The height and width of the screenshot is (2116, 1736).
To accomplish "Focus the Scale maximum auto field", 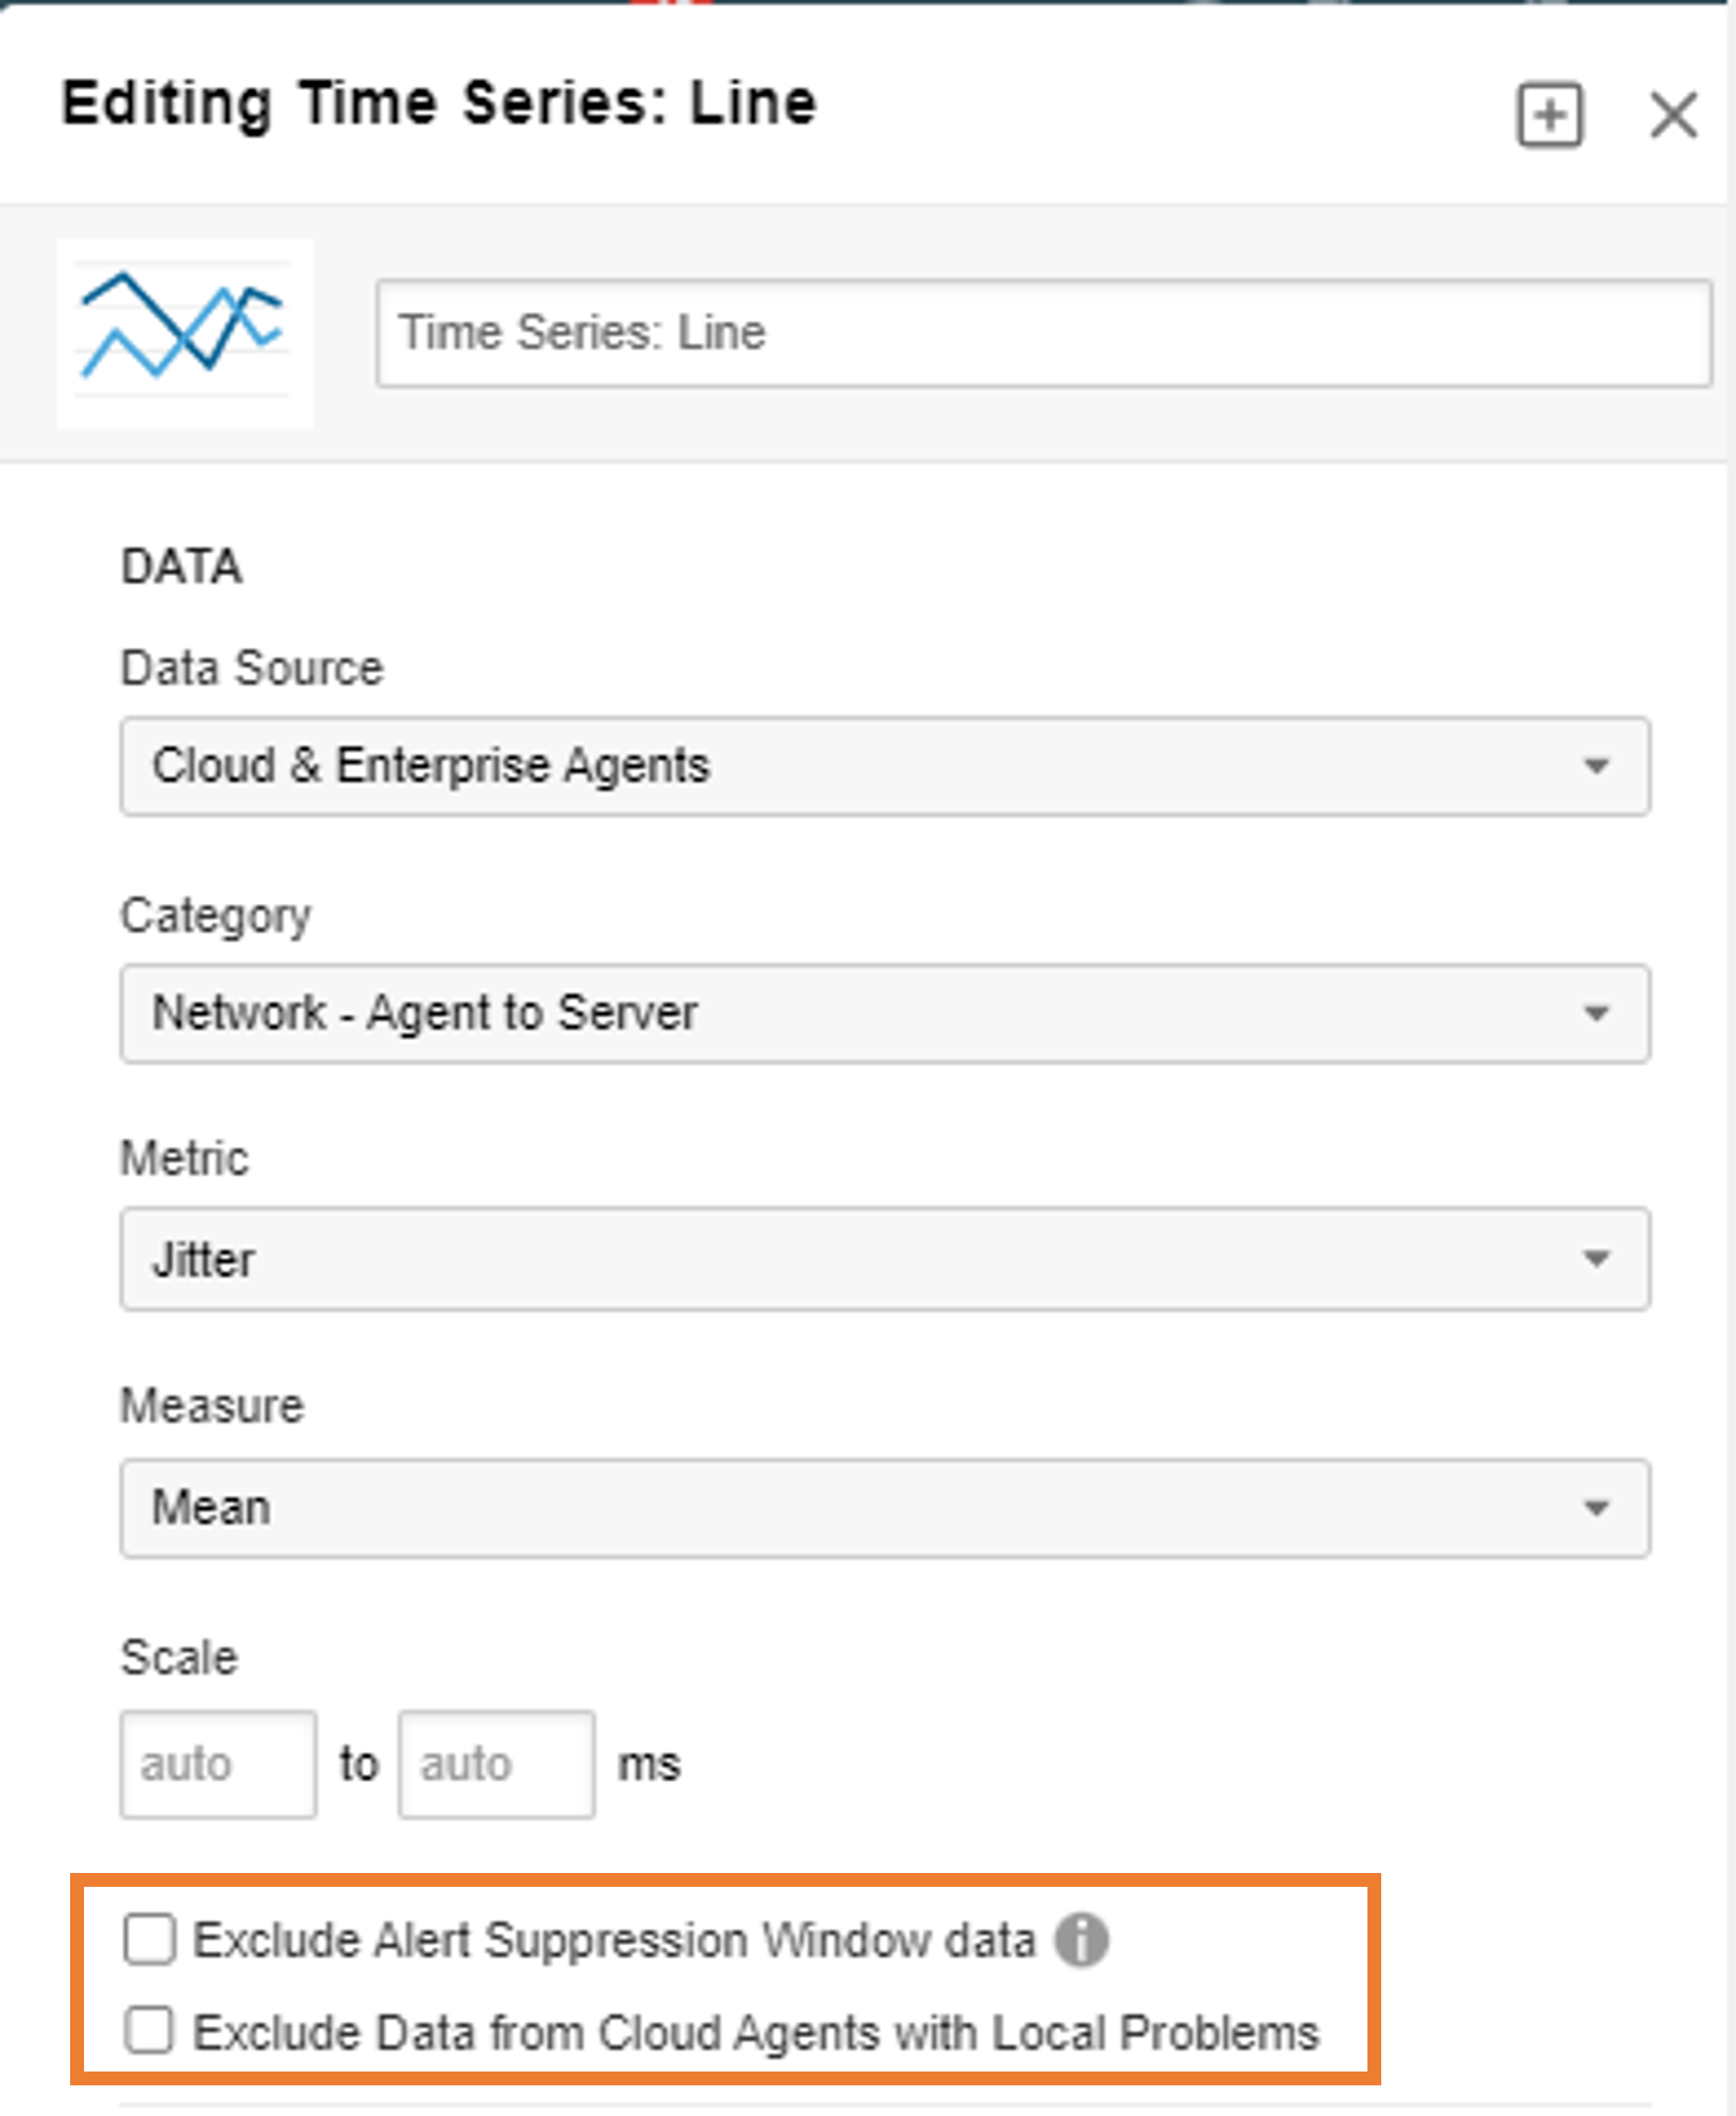I will [497, 1764].
